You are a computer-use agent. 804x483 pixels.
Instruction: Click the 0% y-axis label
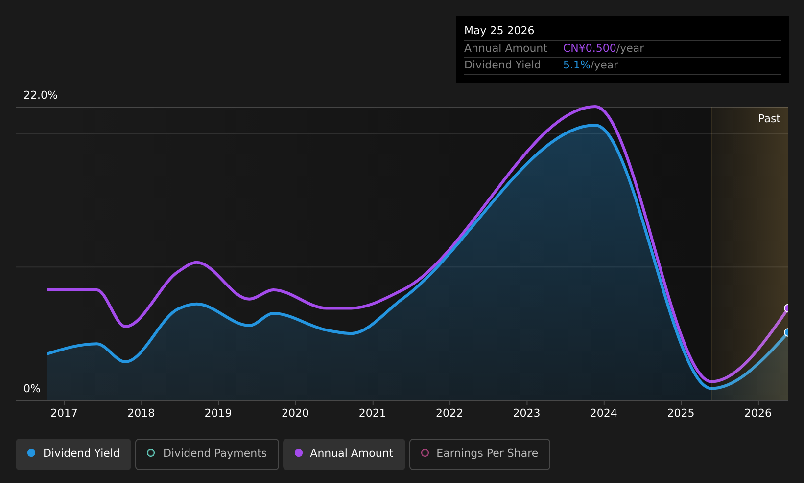32,389
